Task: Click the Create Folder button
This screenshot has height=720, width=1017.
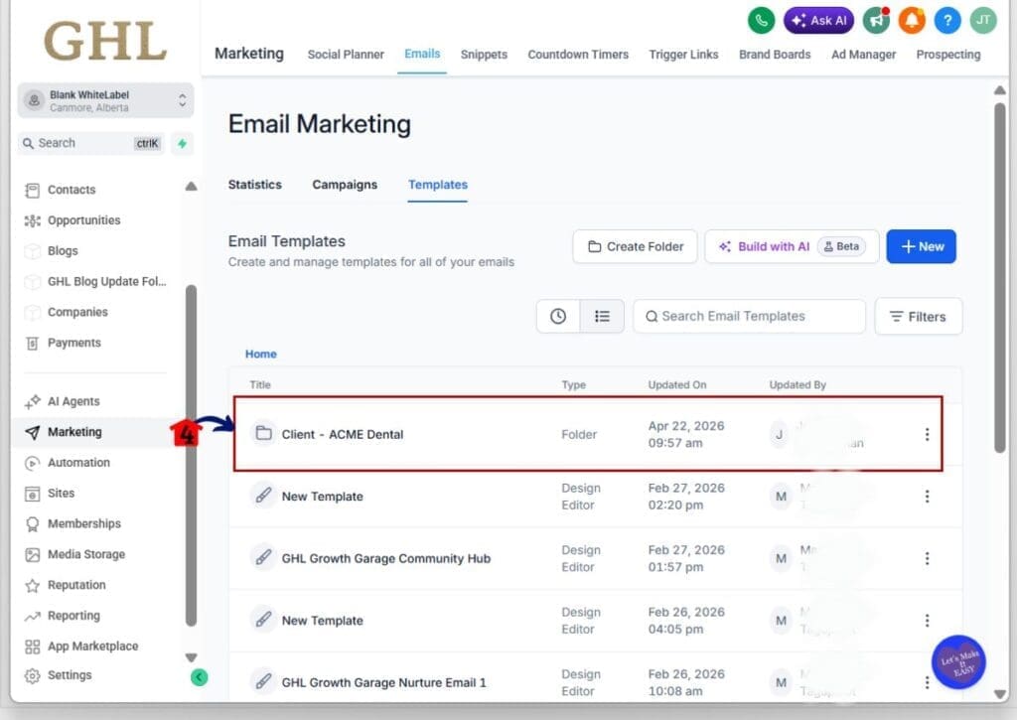Action: 635,246
